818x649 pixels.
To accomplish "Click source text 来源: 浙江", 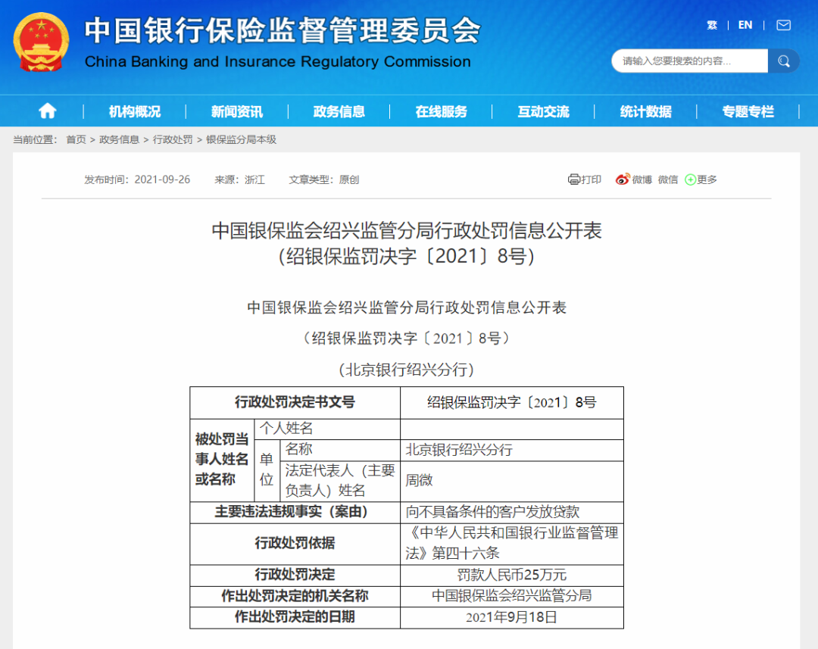I will click(x=239, y=179).
